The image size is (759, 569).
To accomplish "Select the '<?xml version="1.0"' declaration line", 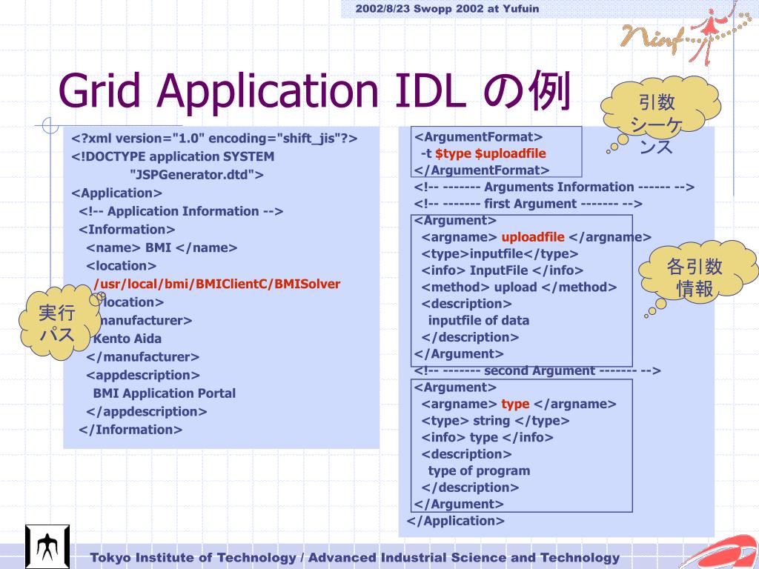I will (214, 139).
